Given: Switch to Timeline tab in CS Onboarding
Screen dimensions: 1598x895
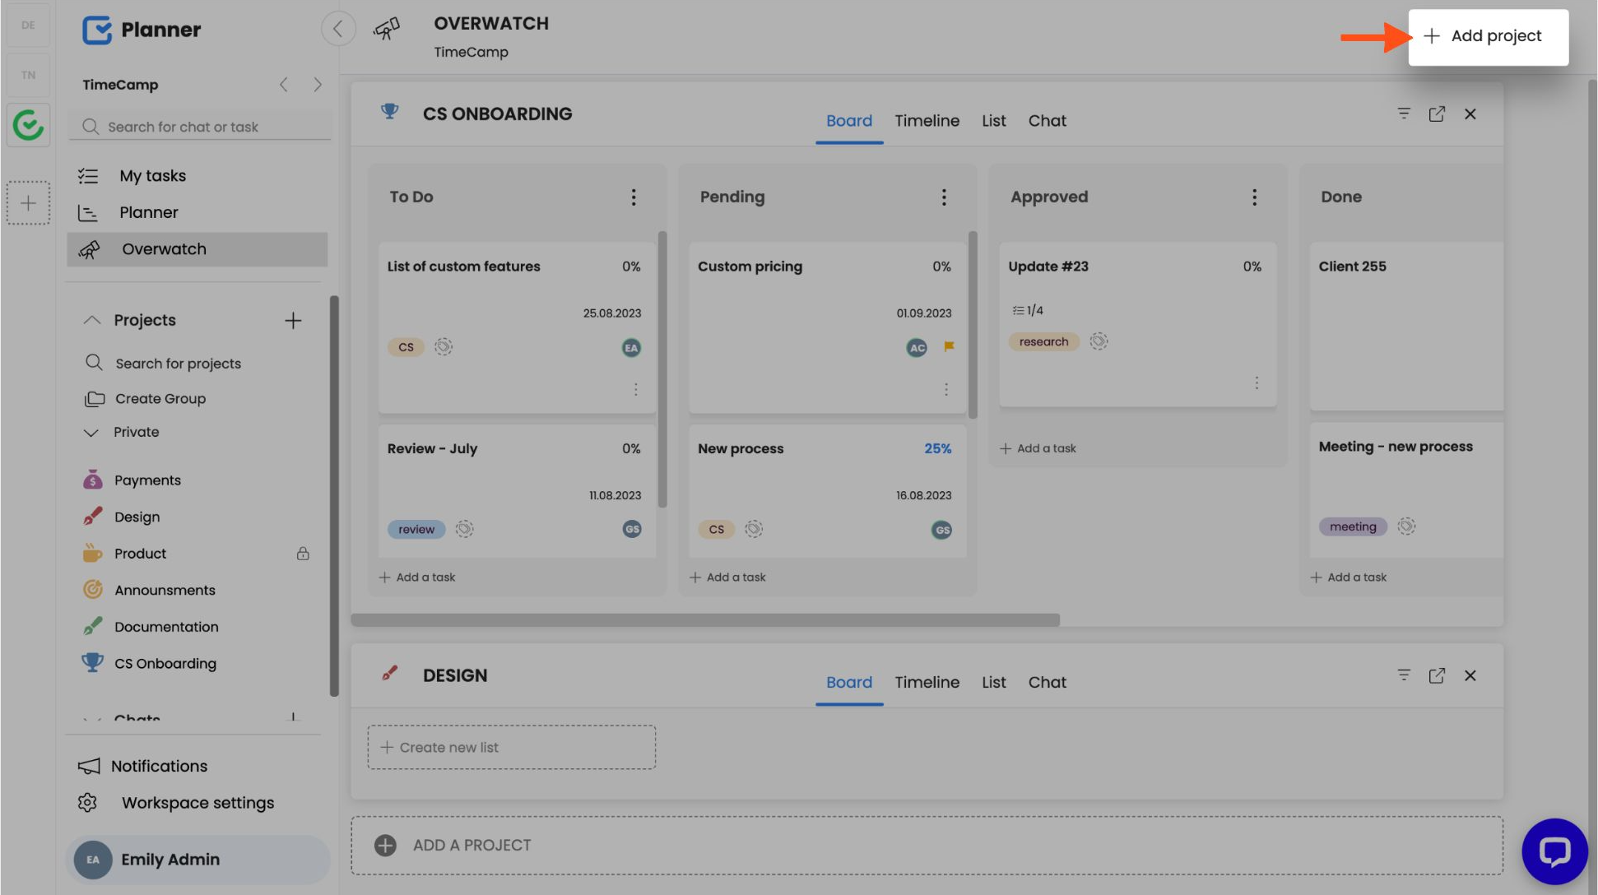Looking at the screenshot, I should pos(927,121).
